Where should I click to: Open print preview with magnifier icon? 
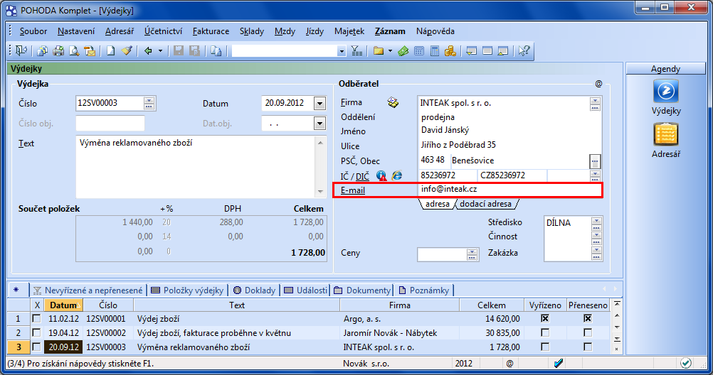tap(74, 51)
